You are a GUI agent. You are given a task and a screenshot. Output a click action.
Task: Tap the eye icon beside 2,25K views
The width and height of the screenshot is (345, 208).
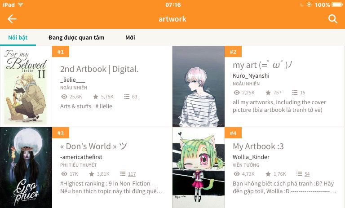[x=237, y=93]
